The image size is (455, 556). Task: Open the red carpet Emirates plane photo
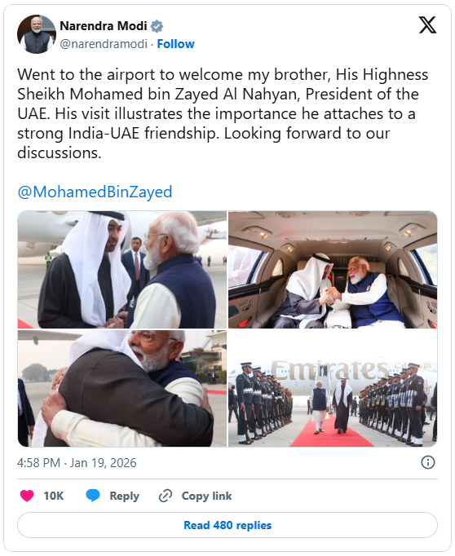(333, 388)
